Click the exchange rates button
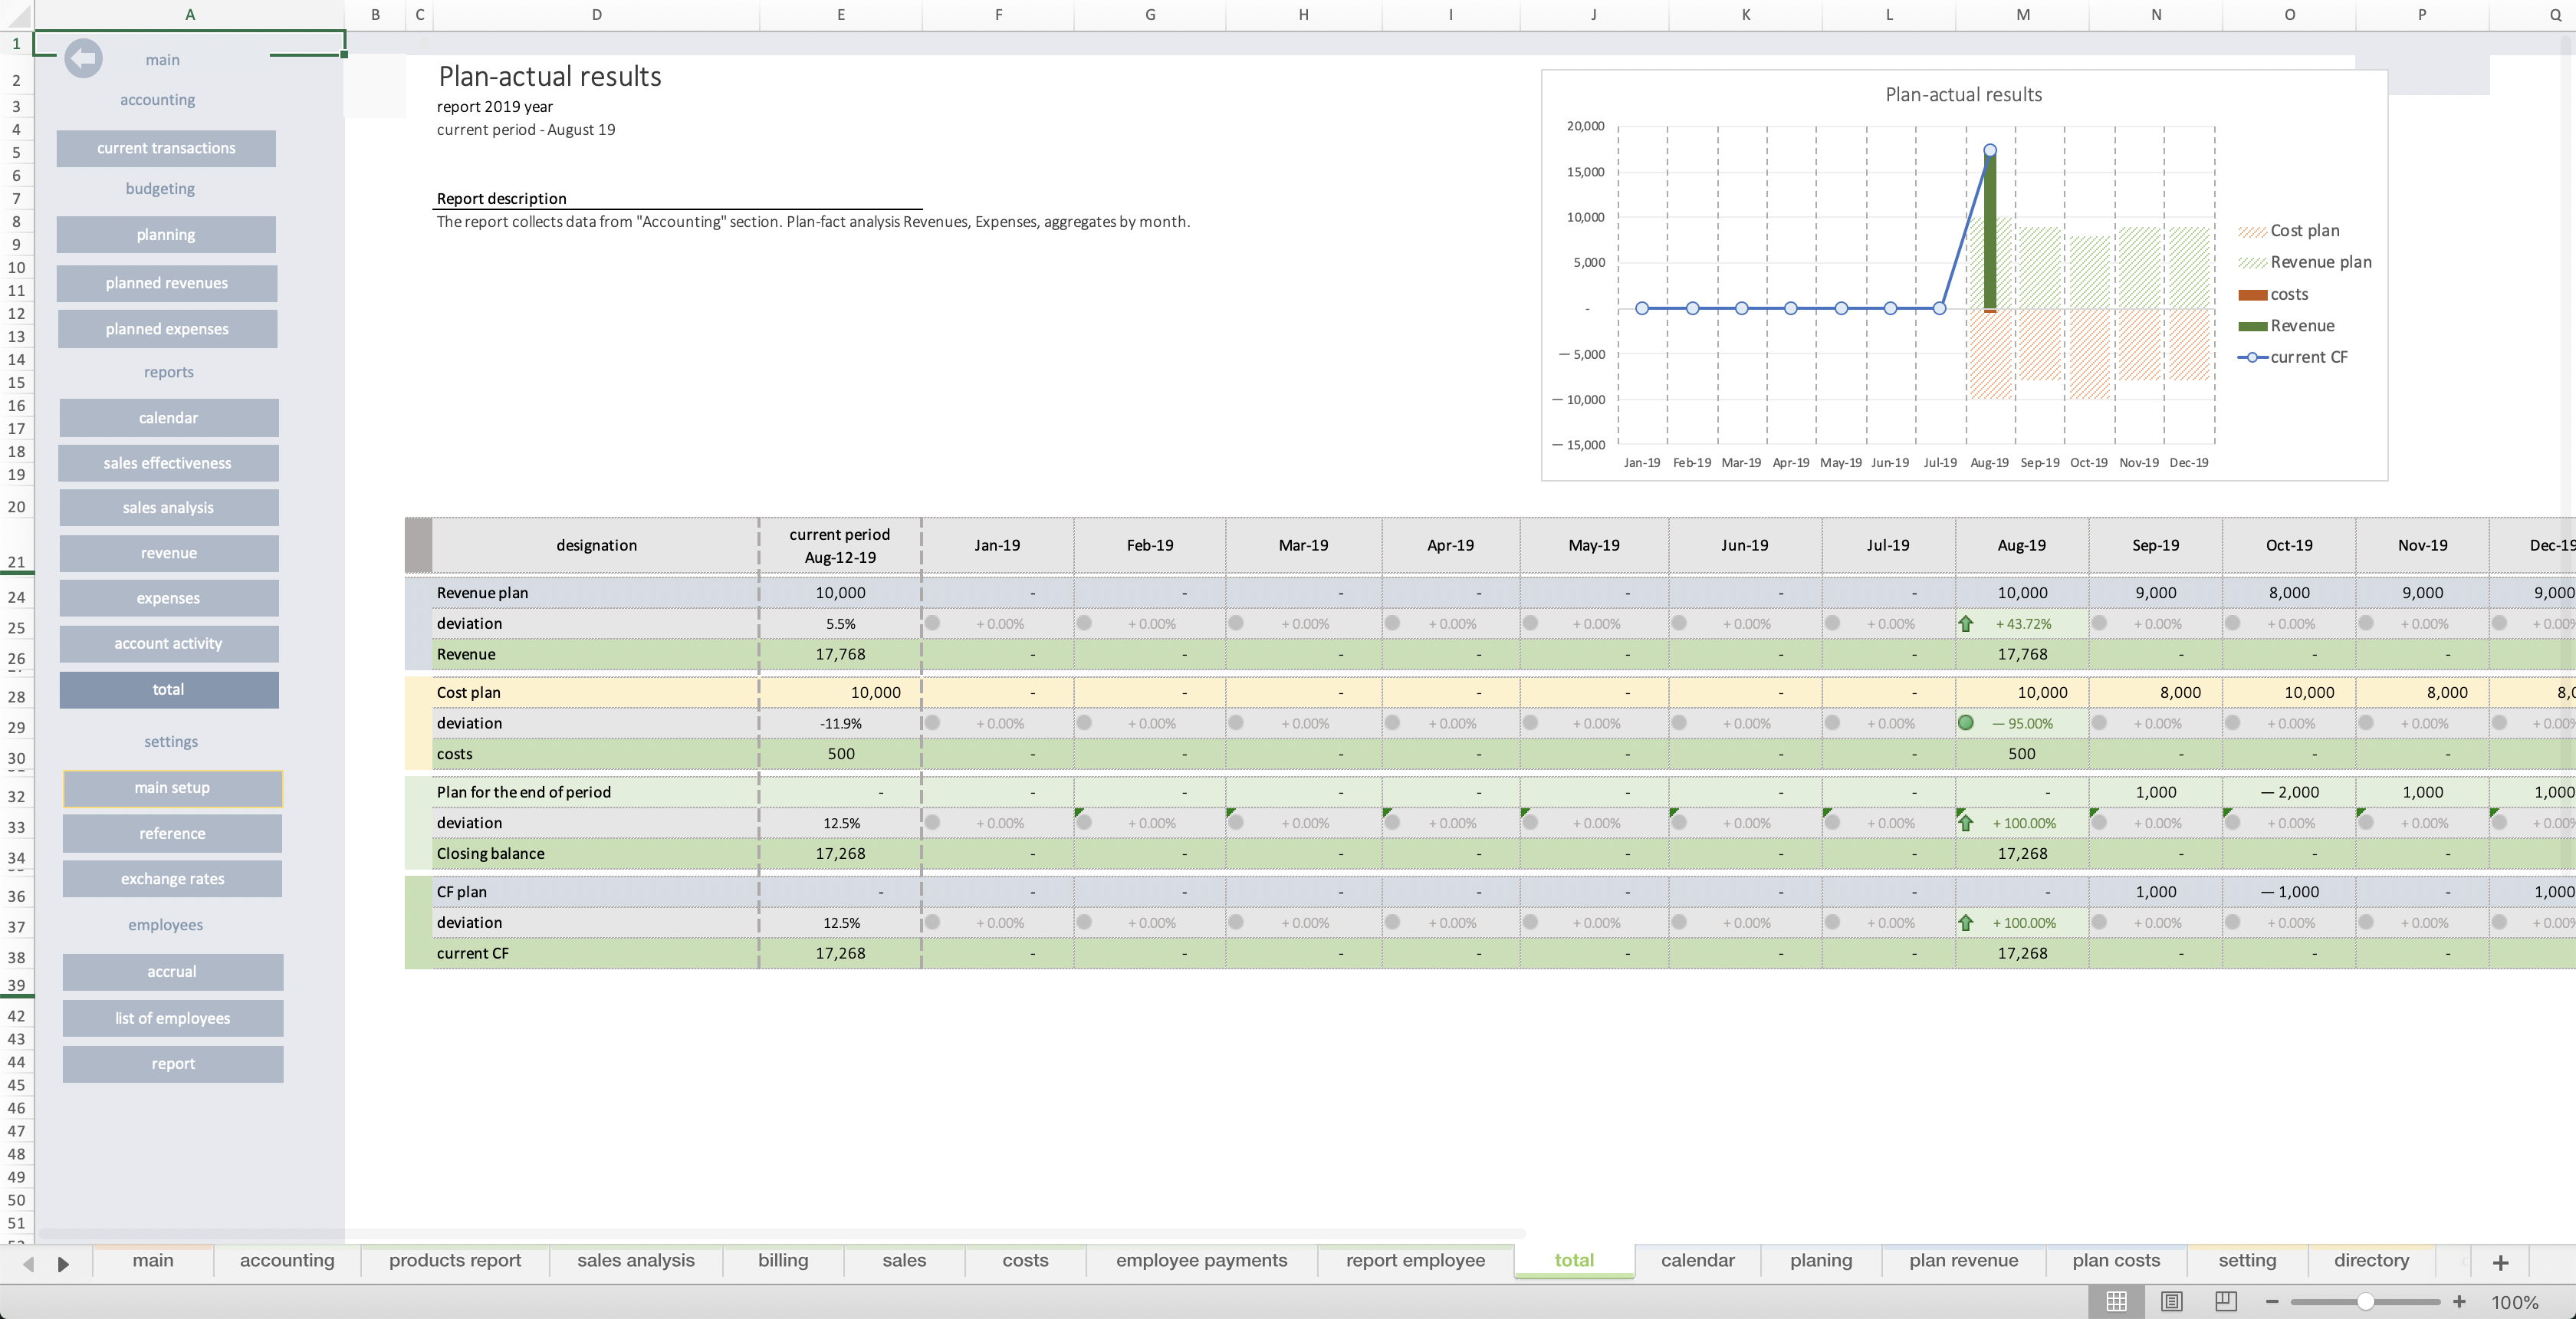The height and width of the screenshot is (1319, 2576). coord(172,878)
